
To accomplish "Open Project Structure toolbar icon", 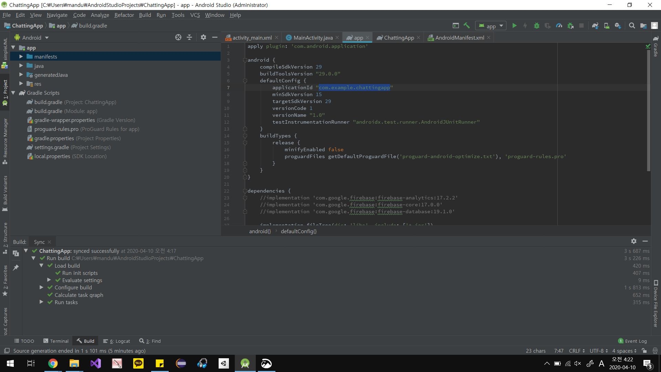I will 643,25.
